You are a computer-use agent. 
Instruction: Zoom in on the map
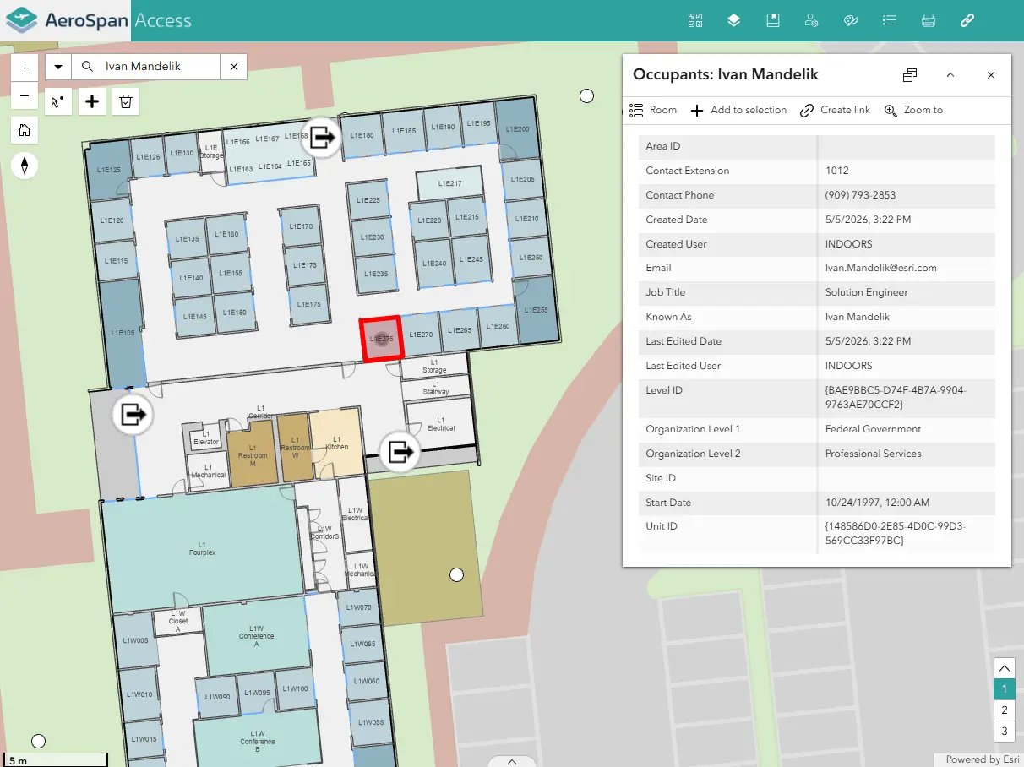pyautogui.click(x=25, y=68)
